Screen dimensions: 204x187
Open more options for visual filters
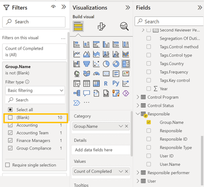[63, 39]
